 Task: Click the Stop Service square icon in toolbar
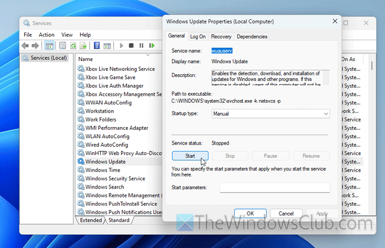tap(131, 46)
